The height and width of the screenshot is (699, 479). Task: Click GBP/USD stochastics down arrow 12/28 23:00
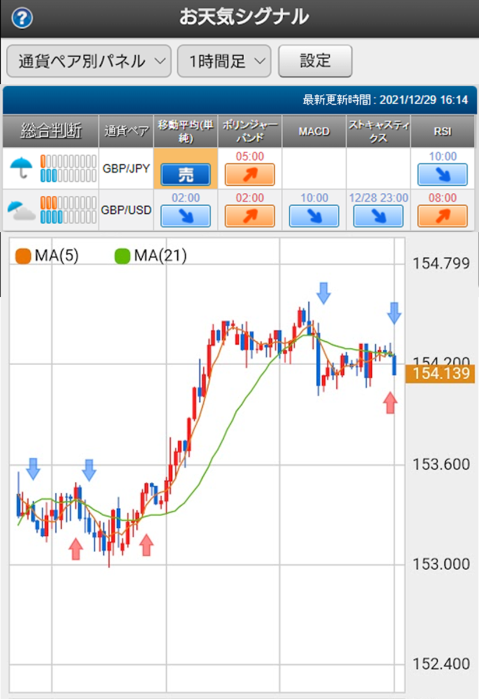378,216
